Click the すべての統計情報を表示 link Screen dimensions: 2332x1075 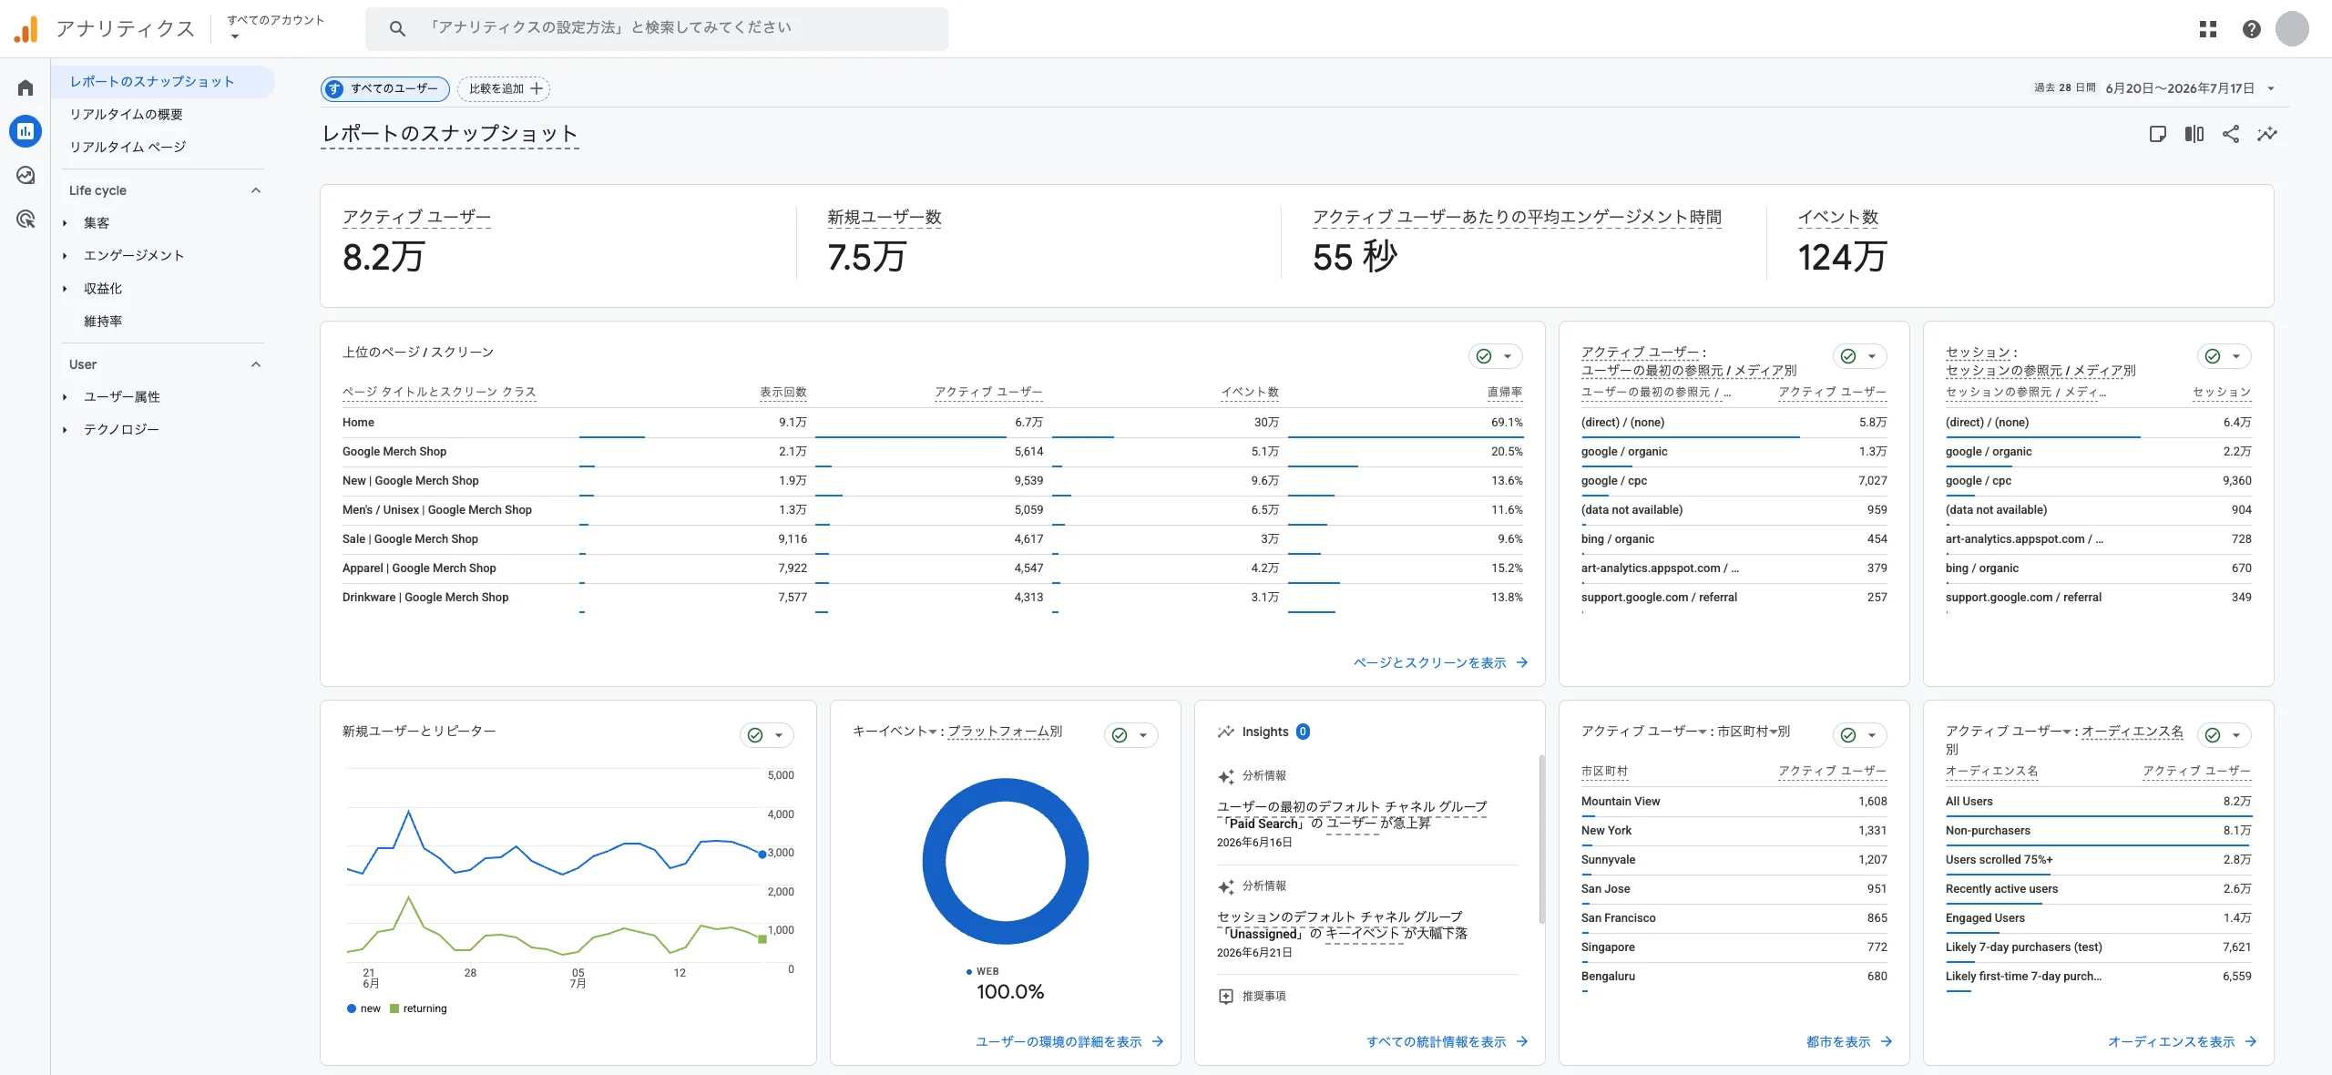coord(1447,1041)
